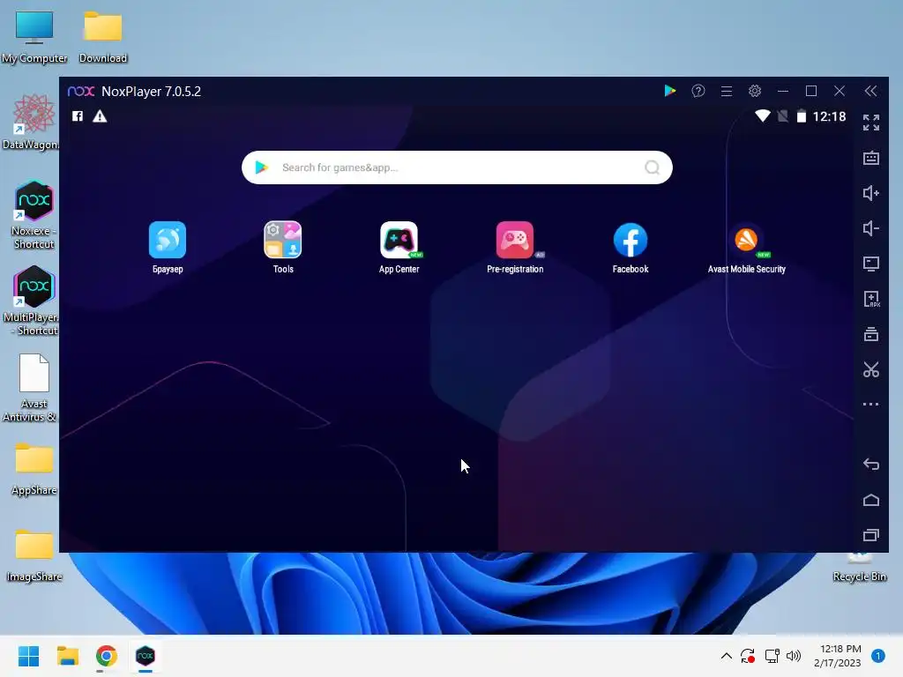Image resolution: width=903 pixels, height=677 pixels.
Task: Tap the Android back button
Action: pos(870,464)
